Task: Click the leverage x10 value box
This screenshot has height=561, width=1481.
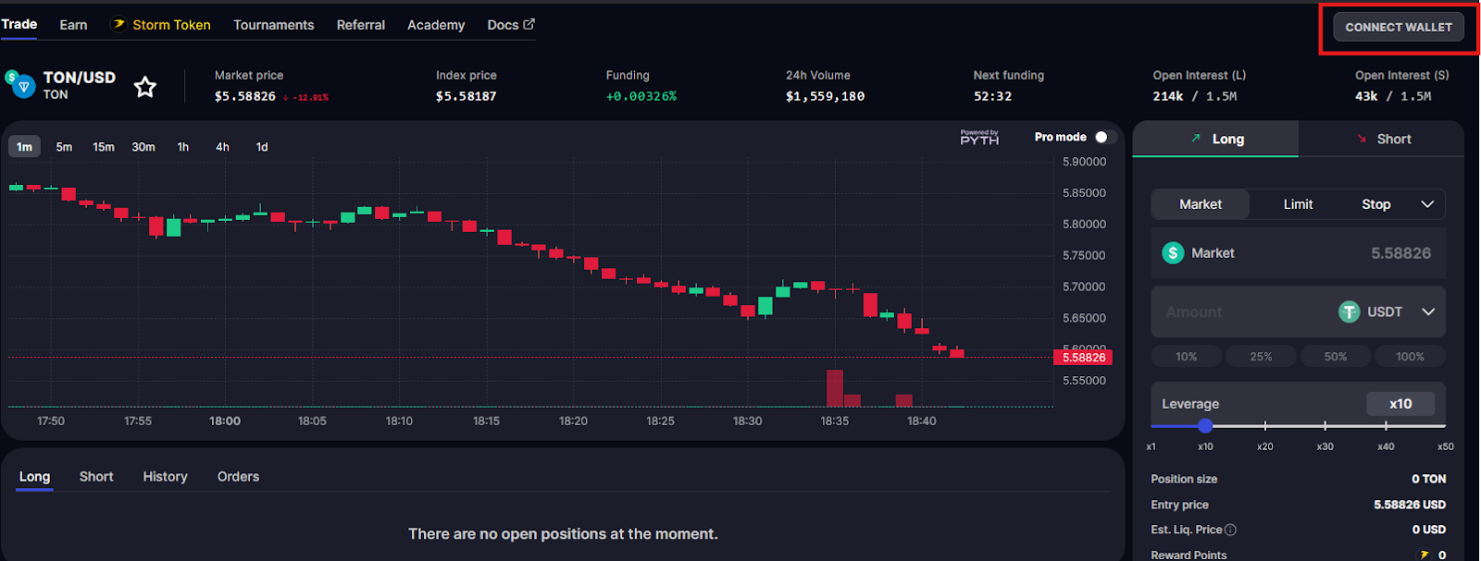Action: 1400,404
